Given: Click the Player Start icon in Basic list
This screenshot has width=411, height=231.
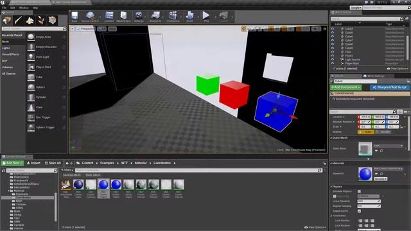Looking at the screenshot, I should tap(31, 67).
